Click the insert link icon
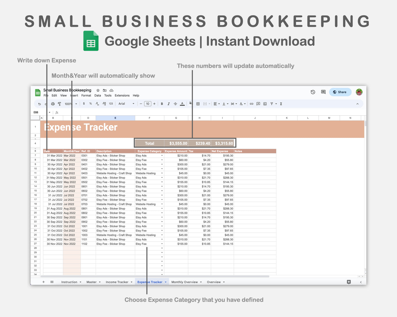Viewport: 397px width, 317px height. point(251,104)
